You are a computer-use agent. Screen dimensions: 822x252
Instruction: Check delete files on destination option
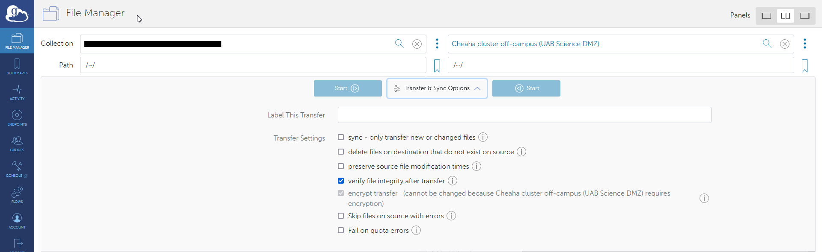(341, 152)
